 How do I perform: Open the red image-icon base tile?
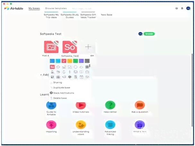click(51, 47)
